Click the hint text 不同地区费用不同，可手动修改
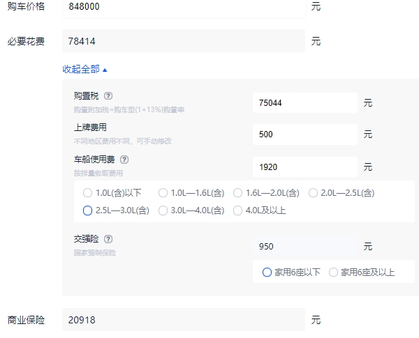Viewport: 419px width, 338px height. (123, 141)
